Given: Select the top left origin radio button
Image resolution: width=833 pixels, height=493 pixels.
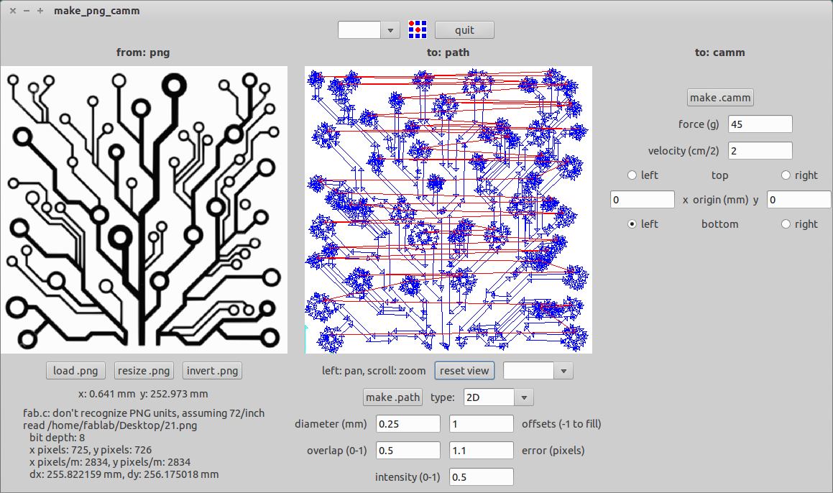Looking at the screenshot, I should click(x=632, y=175).
